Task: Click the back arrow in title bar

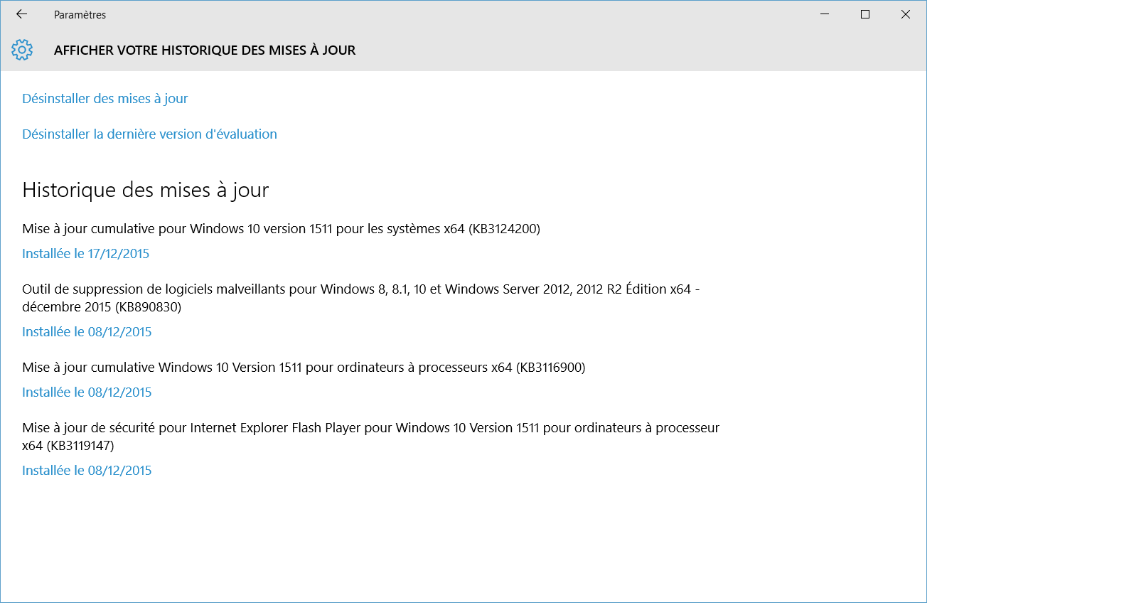Action: [x=21, y=14]
